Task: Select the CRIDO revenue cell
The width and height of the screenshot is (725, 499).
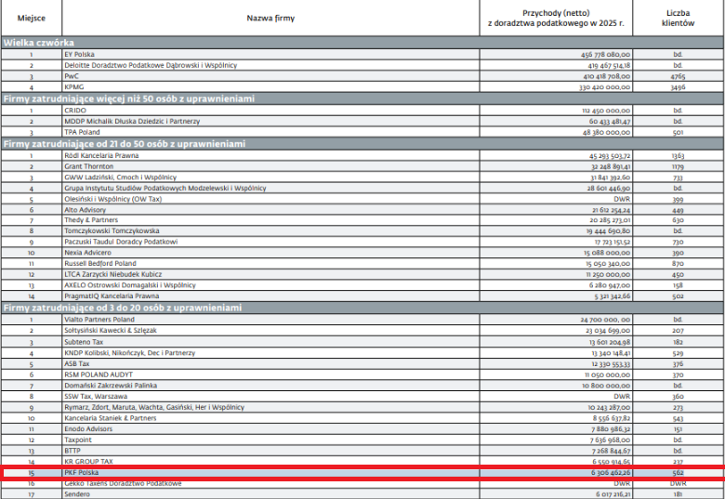Action: tap(603, 110)
